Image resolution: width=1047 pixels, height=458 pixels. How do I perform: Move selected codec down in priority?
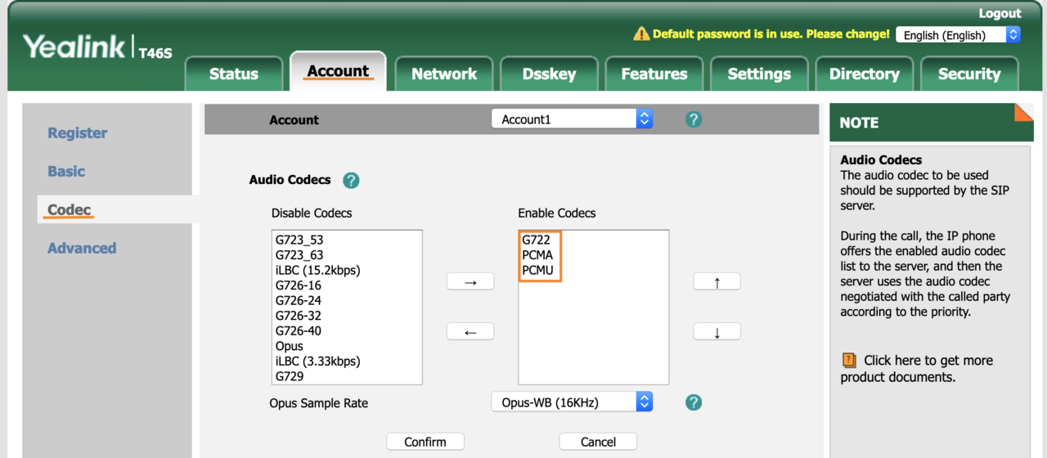coord(717,332)
